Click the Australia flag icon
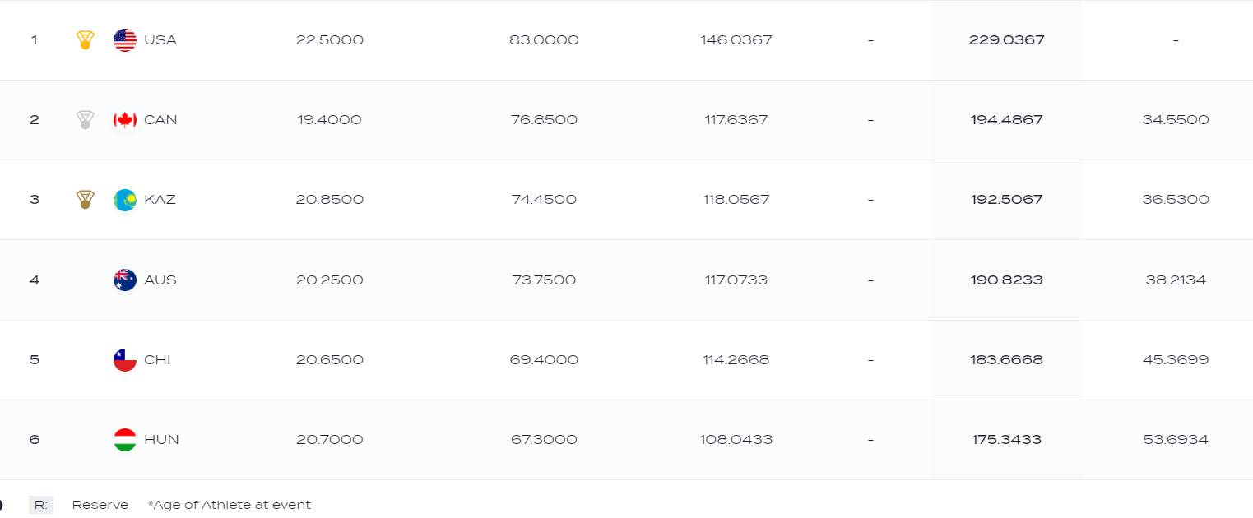1253x518 pixels. (125, 280)
